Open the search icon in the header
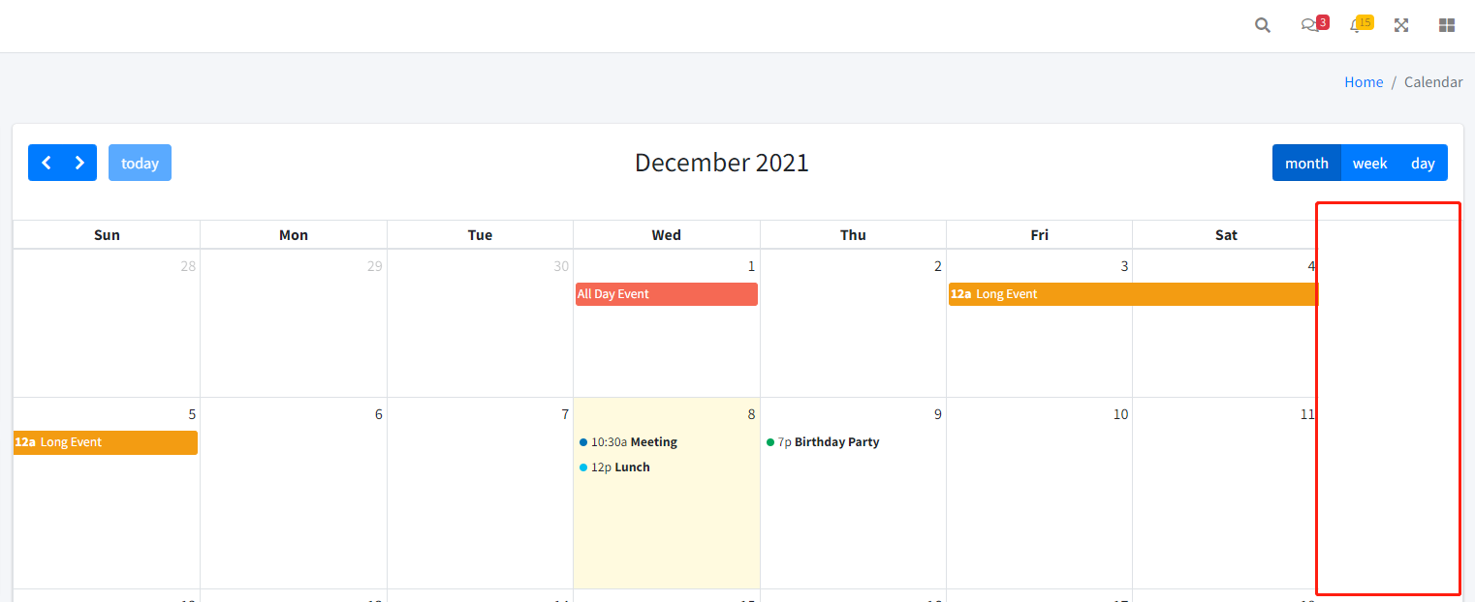Screen dimensions: 1475x602 pos(1262,24)
